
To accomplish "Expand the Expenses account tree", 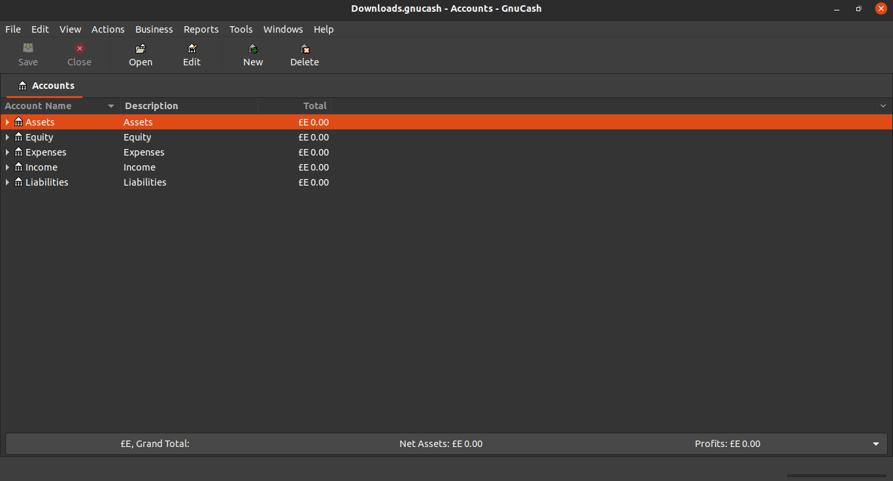I will [x=7, y=152].
